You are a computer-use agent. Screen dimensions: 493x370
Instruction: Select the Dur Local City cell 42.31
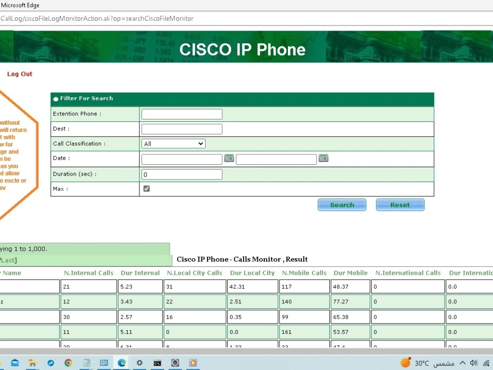[x=252, y=286]
